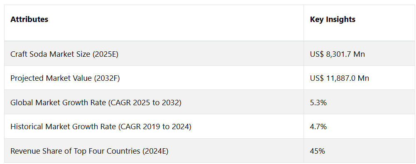
Task: Select the 4.7% historical rate value
Action: point(318,127)
